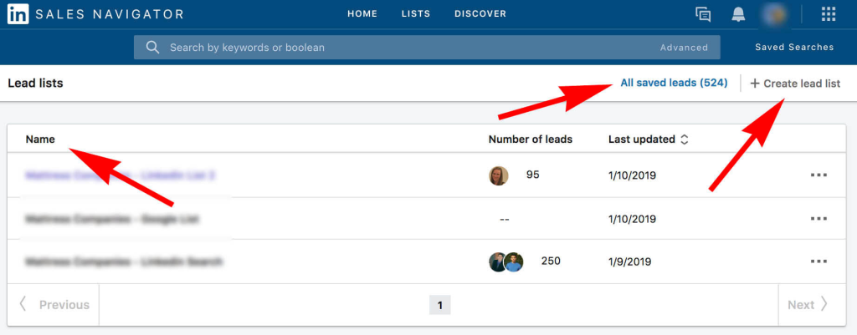The height and width of the screenshot is (335, 857).
Task: Open the apps grid menu
Action: click(x=829, y=14)
